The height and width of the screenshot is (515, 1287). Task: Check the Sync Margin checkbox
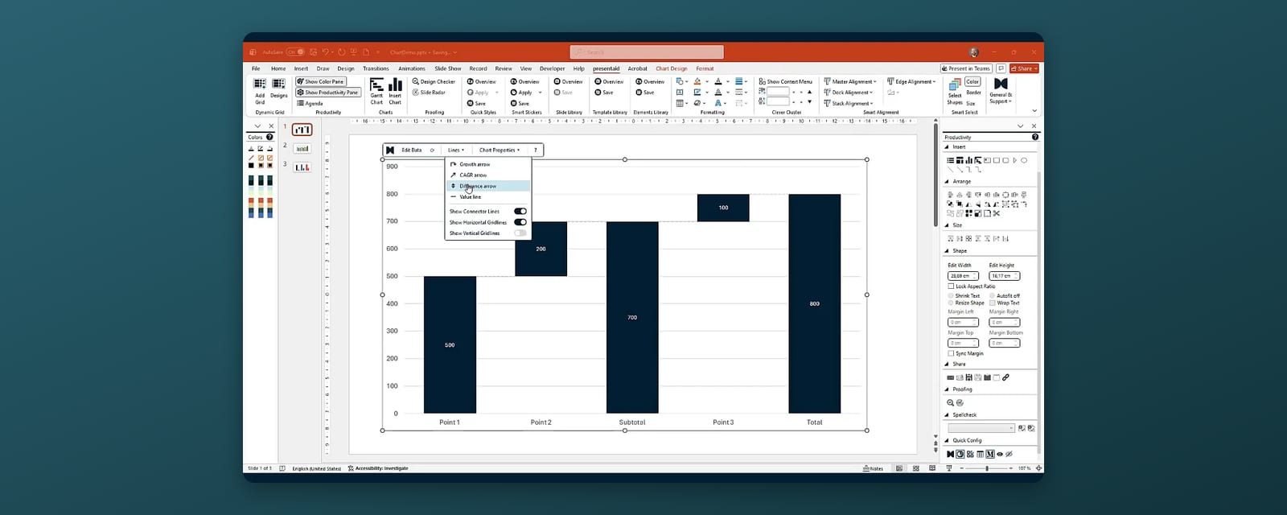pyautogui.click(x=951, y=353)
